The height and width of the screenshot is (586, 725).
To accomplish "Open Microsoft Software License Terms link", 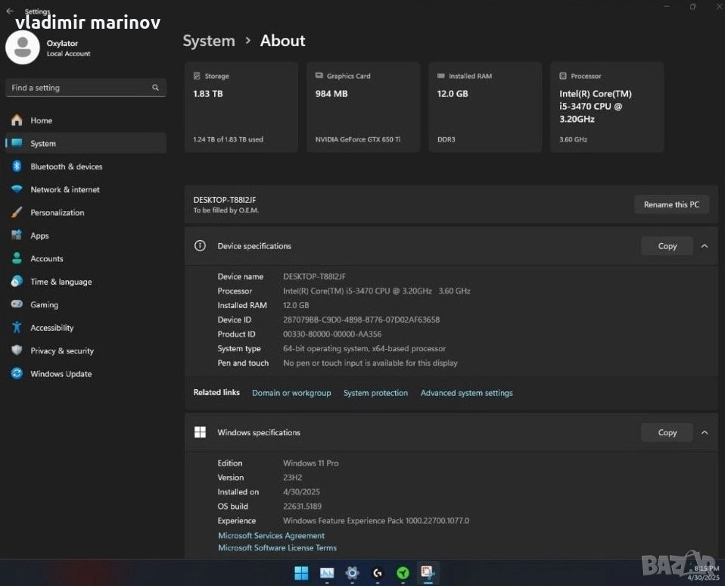I will point(277,547).
